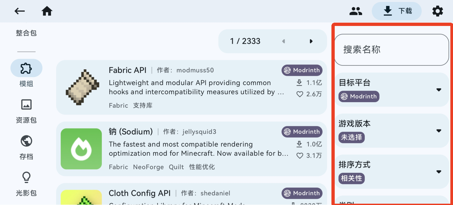Expand the 目标平台 dropdown

[x=439, y=90]
